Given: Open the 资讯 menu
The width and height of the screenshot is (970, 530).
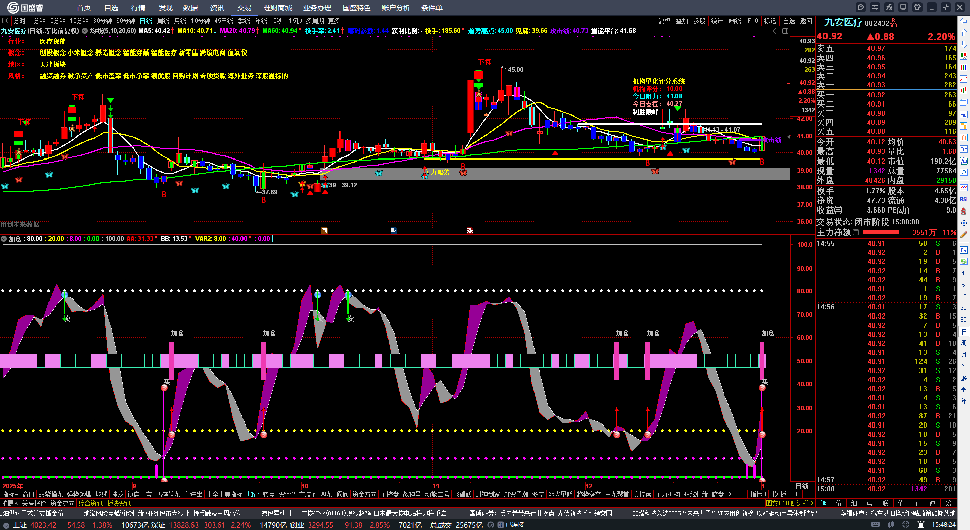Looking at the screenshot, I should (x=217, y=8).
